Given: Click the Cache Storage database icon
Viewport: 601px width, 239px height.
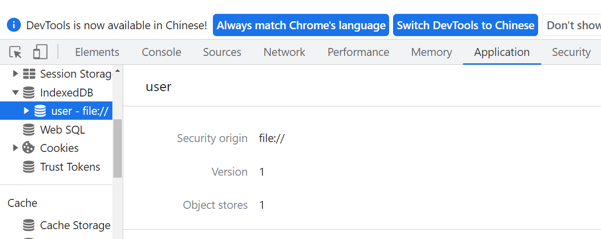Looking at the screenshot, I should click(x=29, y=225).
